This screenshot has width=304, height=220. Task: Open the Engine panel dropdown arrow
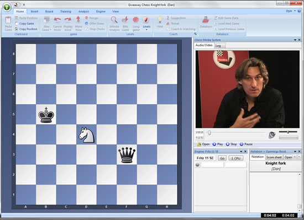click(x=241, y=152)
